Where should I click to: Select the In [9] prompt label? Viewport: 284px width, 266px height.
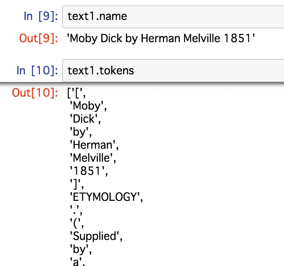41,16
